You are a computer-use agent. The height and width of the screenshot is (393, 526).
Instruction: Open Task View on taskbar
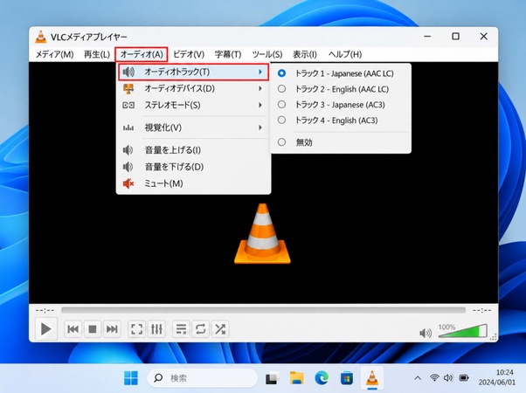tap(273, 378)
